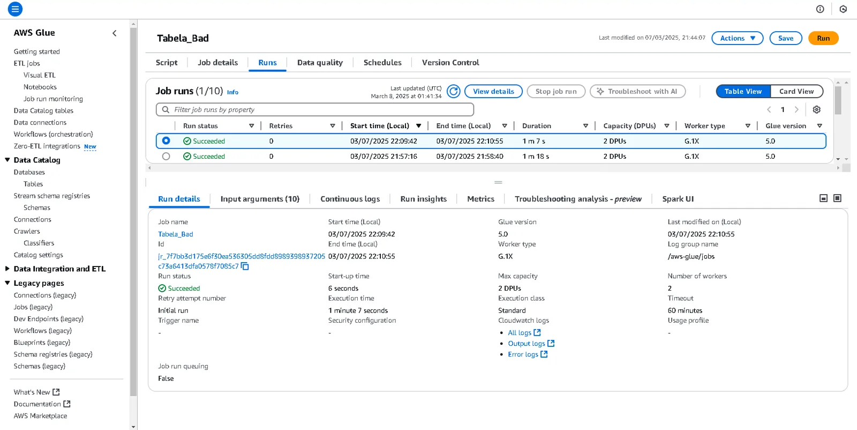Collapse the AWS Glue sidebar
857x430 pixels.
(x=114, y=33)
